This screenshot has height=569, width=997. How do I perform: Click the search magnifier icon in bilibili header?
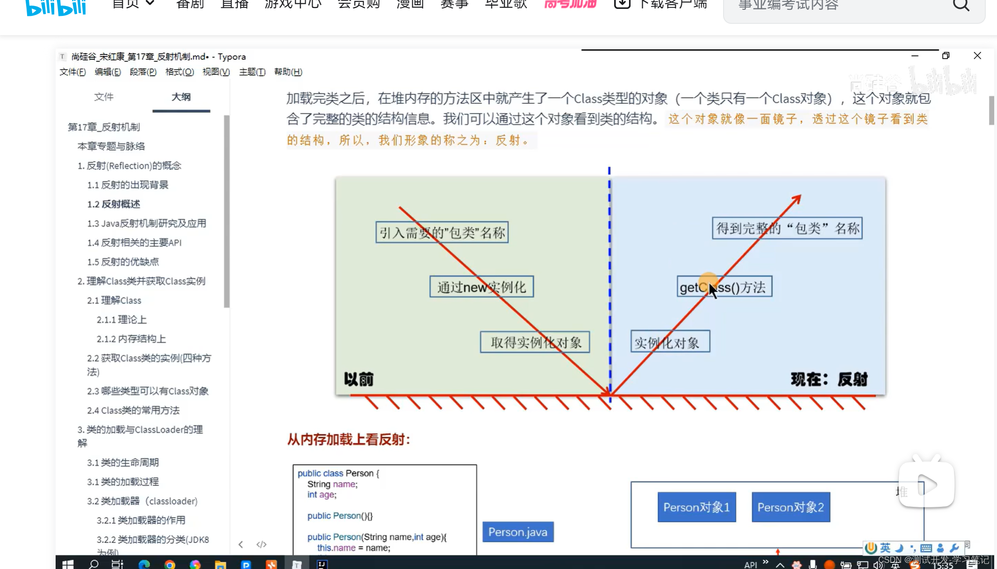(x=961, y=5)
